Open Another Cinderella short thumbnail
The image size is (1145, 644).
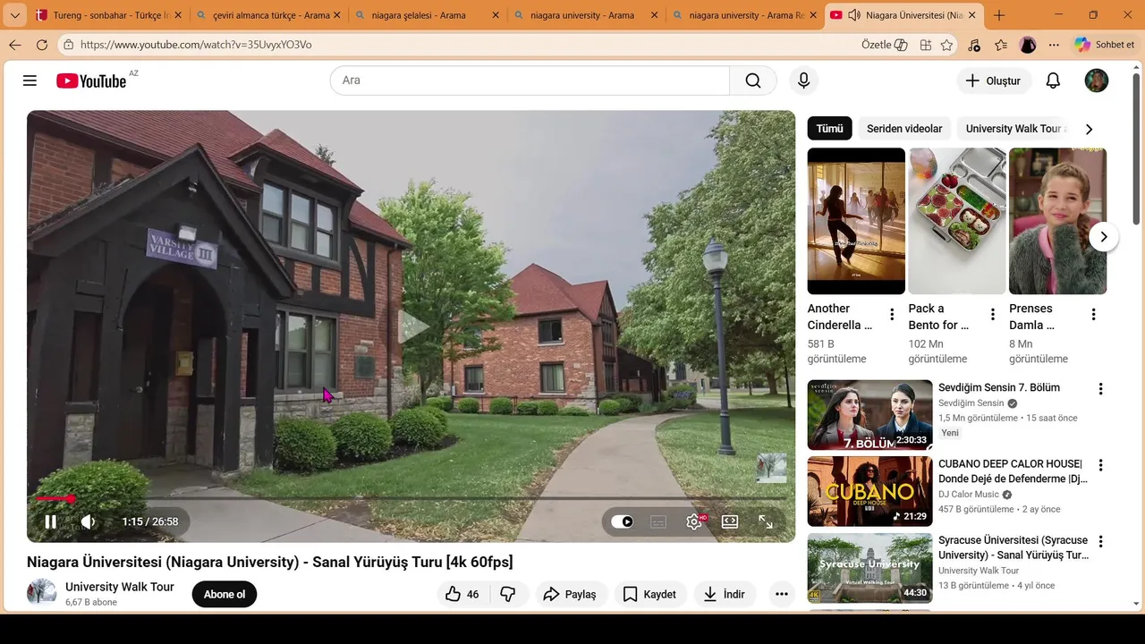pyautogui.click(x=856, y=221)
